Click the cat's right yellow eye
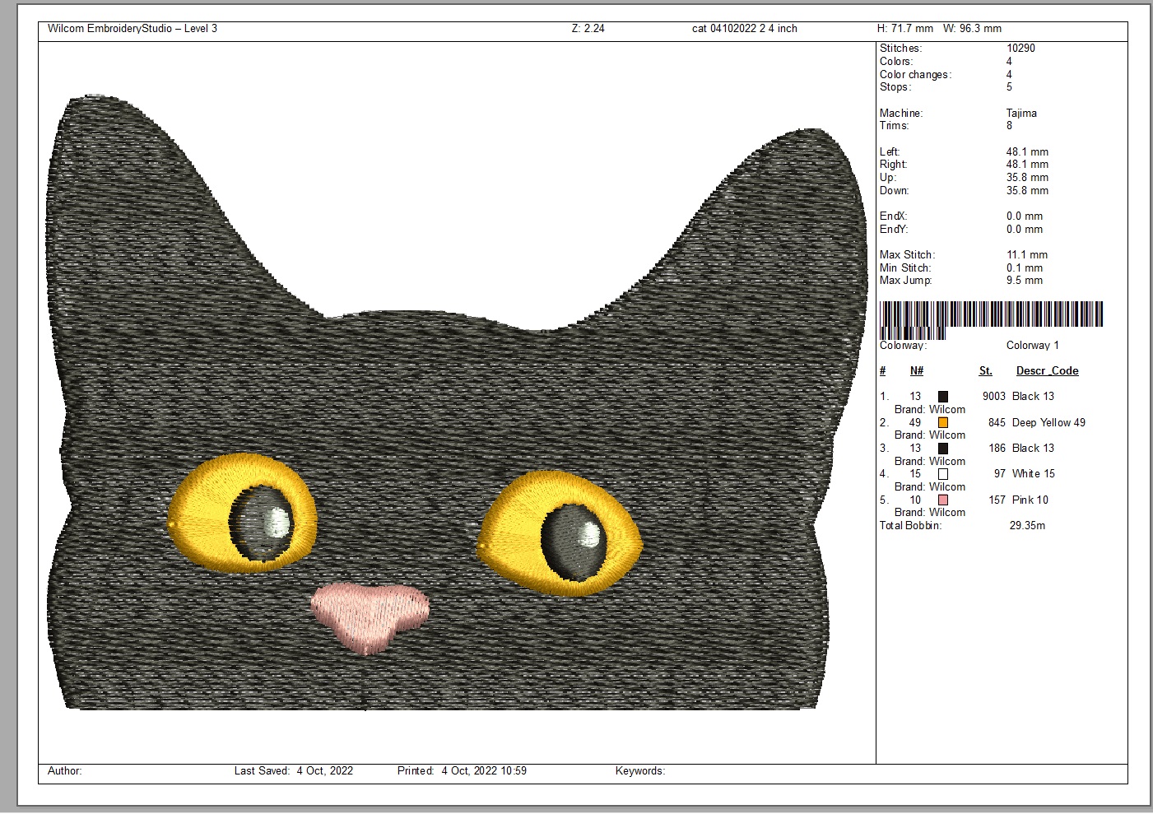The width and height of the screenshot is (1153, 814). point(560,533)
